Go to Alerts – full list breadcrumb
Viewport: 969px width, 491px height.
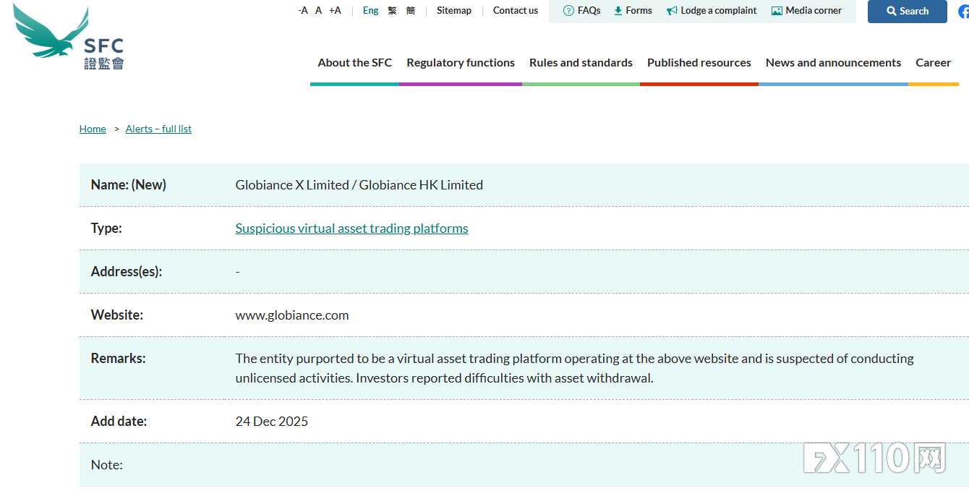[x=158, y=129]
